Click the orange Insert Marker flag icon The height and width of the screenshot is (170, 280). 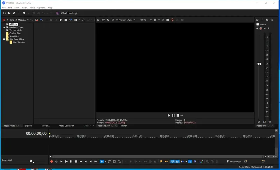tap(161, 162)
